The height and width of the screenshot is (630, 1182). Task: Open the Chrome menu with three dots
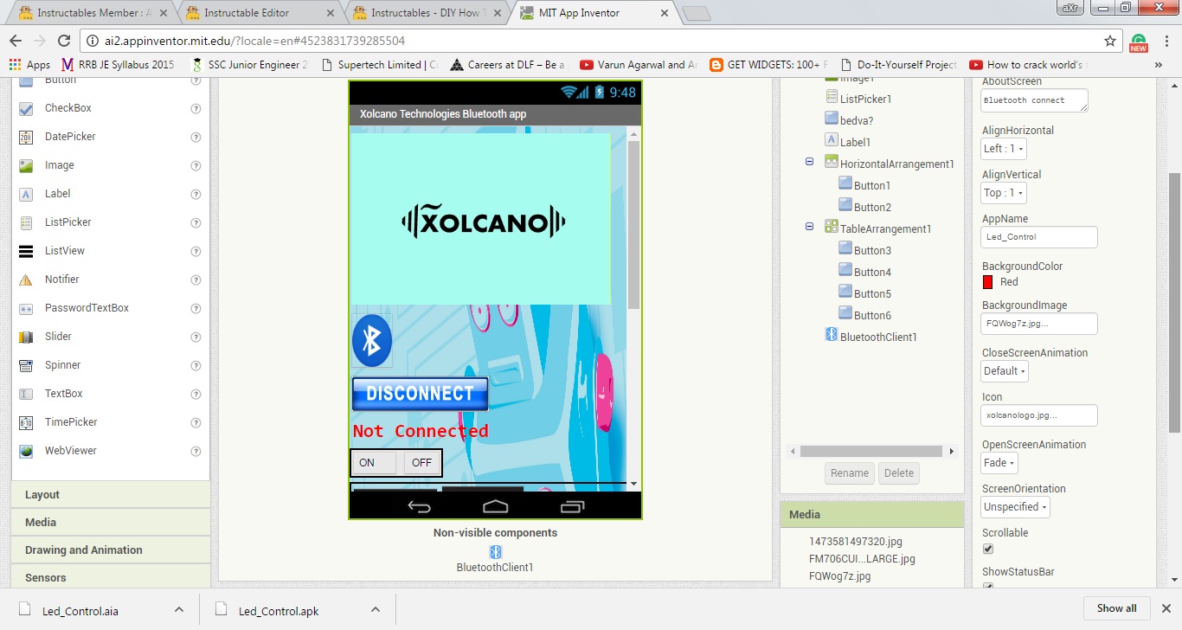(x=1166, y=41)
